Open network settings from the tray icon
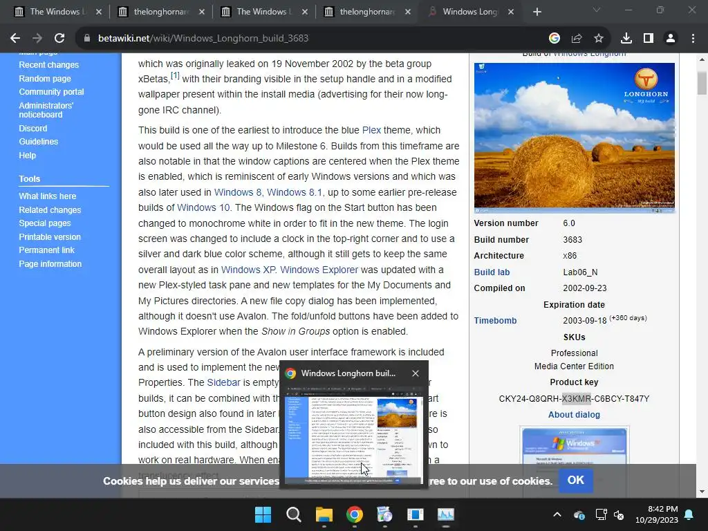The height and width of the screenshot is (531, 708). click(601, 514)
